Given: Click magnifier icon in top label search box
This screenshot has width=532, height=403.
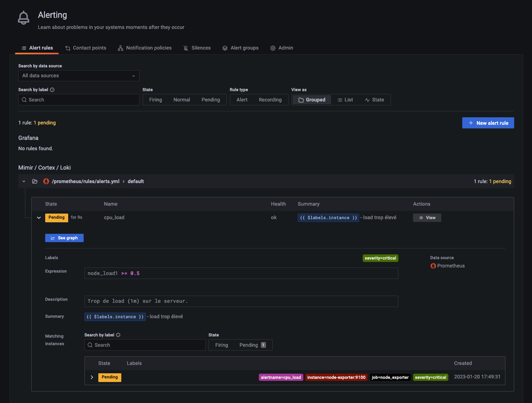Looking at the screenshot, I should 24,100.
